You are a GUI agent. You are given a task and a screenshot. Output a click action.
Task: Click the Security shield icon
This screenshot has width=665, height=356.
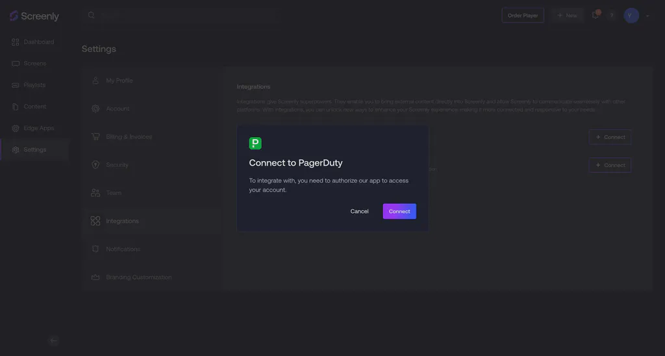(95, 164)
